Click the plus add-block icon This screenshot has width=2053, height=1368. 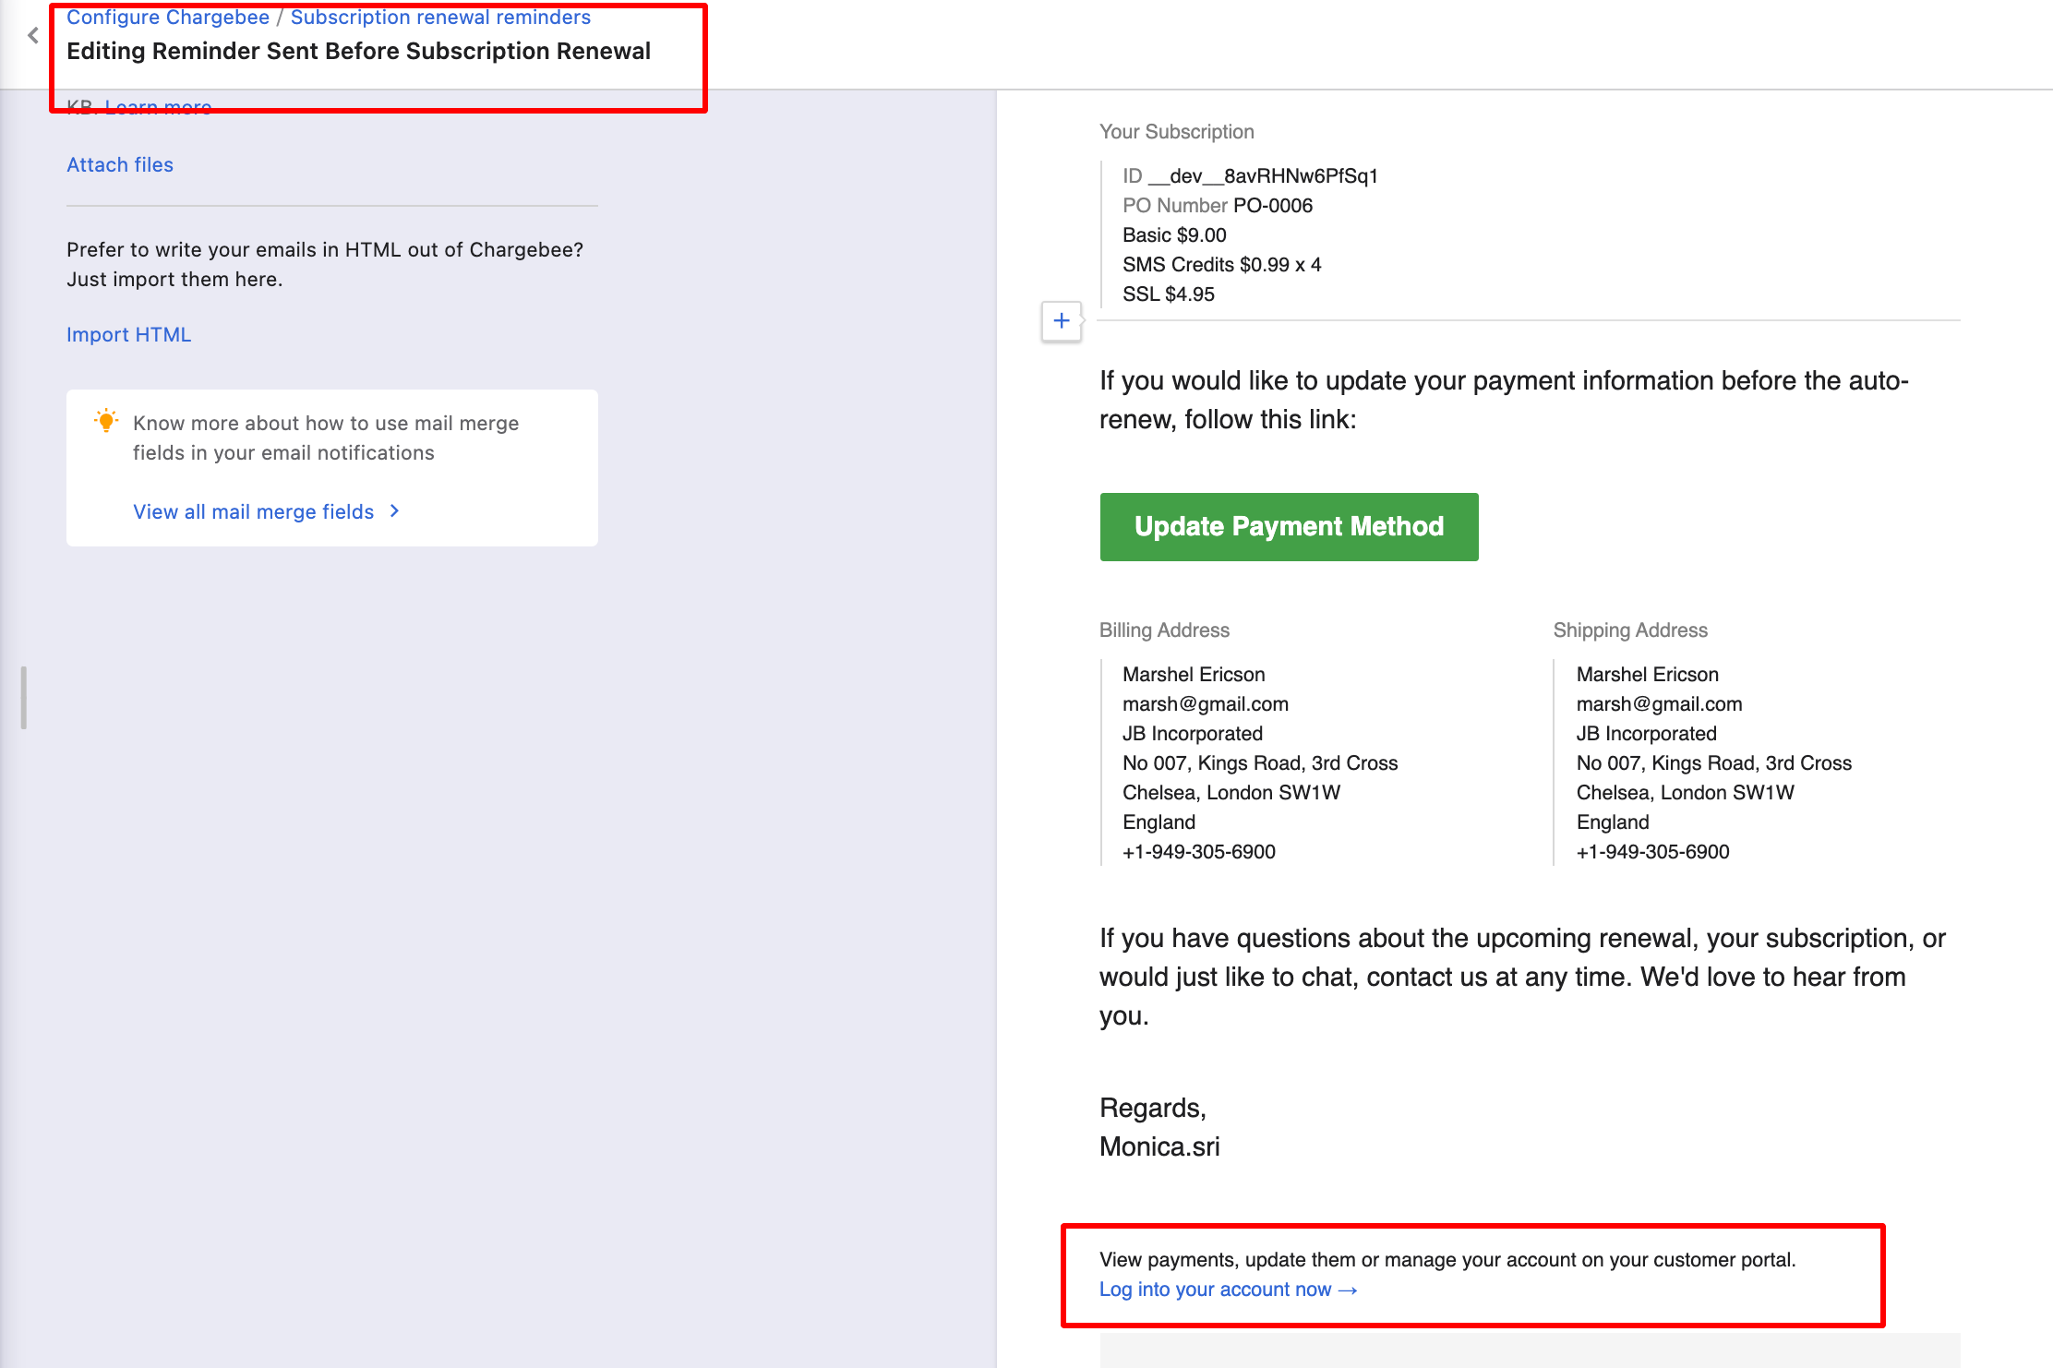click(1062, 321)
